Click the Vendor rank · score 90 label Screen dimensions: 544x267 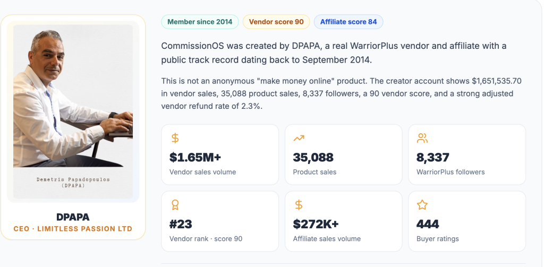(206, 239)
